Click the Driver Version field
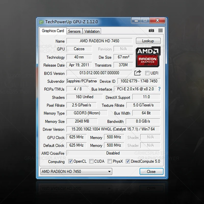The height and width of the screenshot is (204, 204). 113,129
